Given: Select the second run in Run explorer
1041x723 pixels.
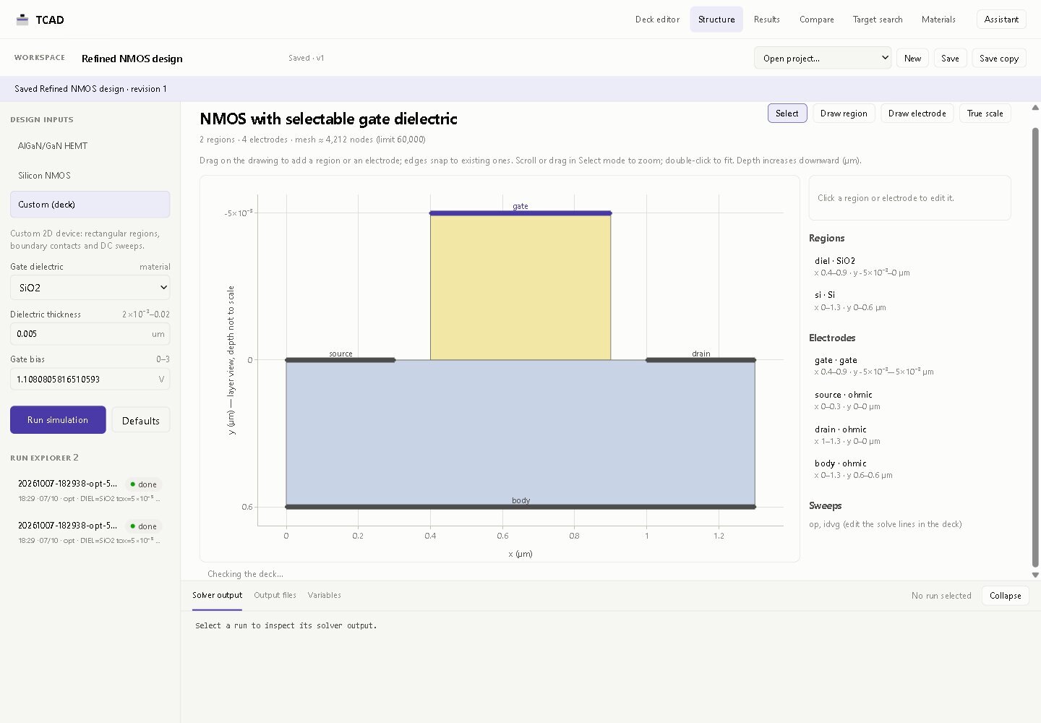Looking at the screenshot, I should (90, 532).
